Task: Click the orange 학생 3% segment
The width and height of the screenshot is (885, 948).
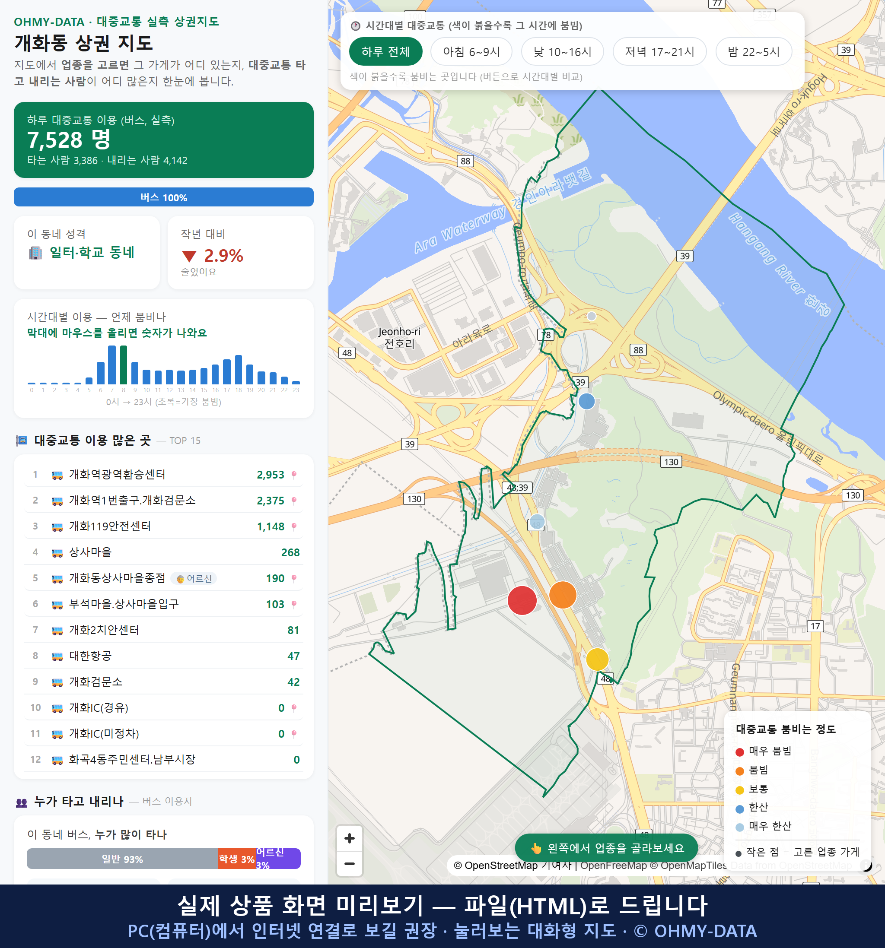Action: tap(237, 859)
